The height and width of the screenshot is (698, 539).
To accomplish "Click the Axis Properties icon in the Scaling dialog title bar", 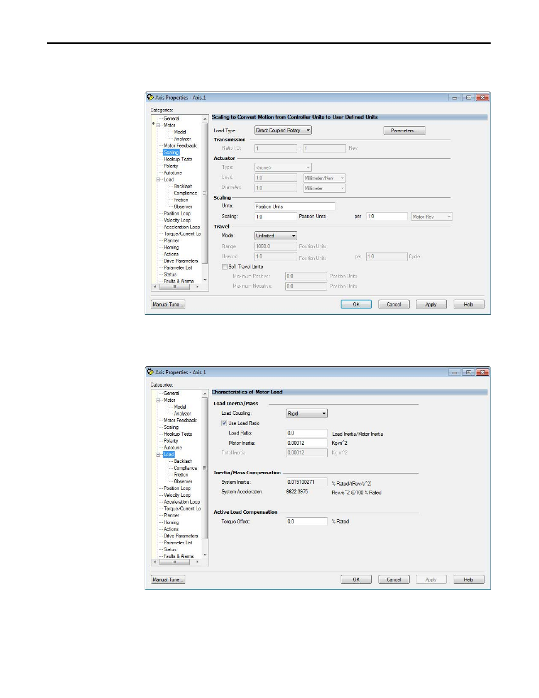I will coord(150,97).
